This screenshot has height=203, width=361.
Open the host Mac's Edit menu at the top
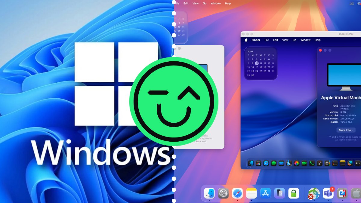pos(186,3)
